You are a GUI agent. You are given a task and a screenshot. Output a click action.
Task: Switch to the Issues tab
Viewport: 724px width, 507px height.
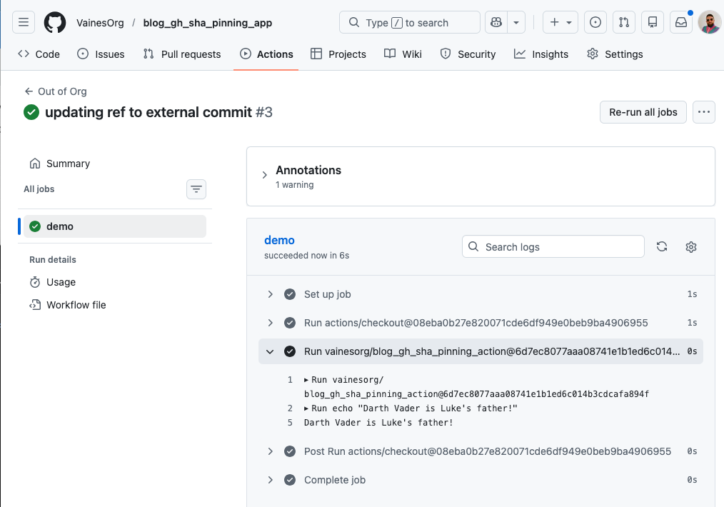click(x=101, y=54)
